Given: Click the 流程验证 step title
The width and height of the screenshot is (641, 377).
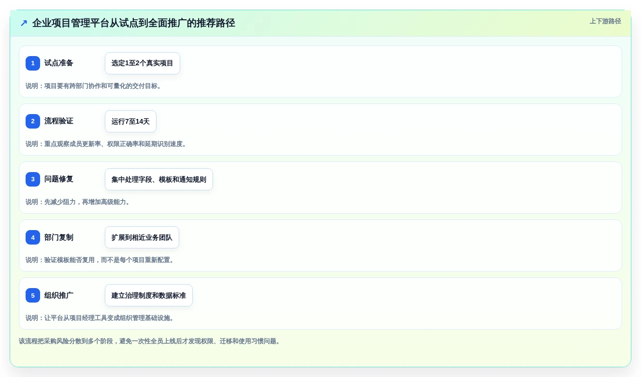Looking at the screenshot, I should coord(59,121).
